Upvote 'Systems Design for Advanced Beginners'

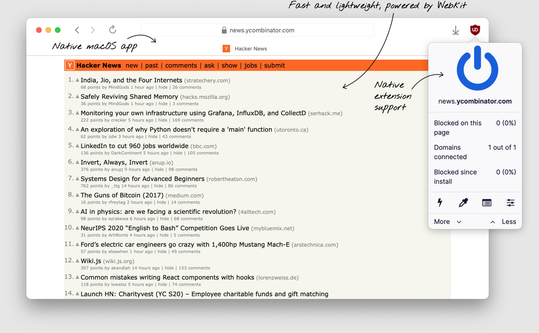coord(78,178)
